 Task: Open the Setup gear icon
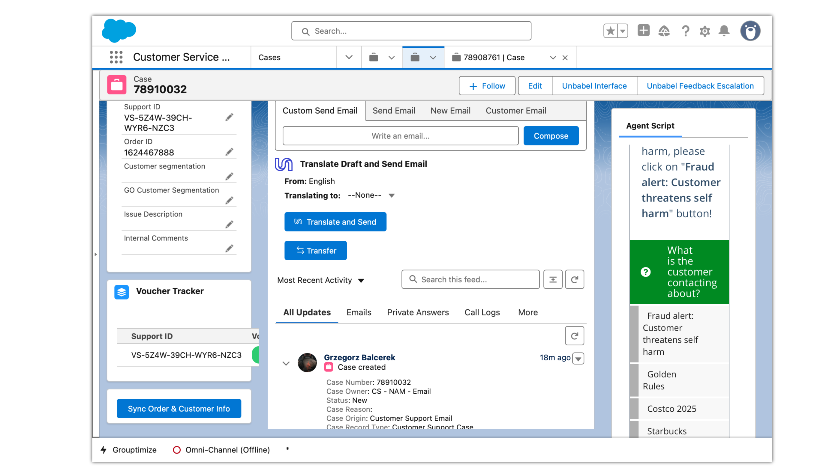click(704, 31)
